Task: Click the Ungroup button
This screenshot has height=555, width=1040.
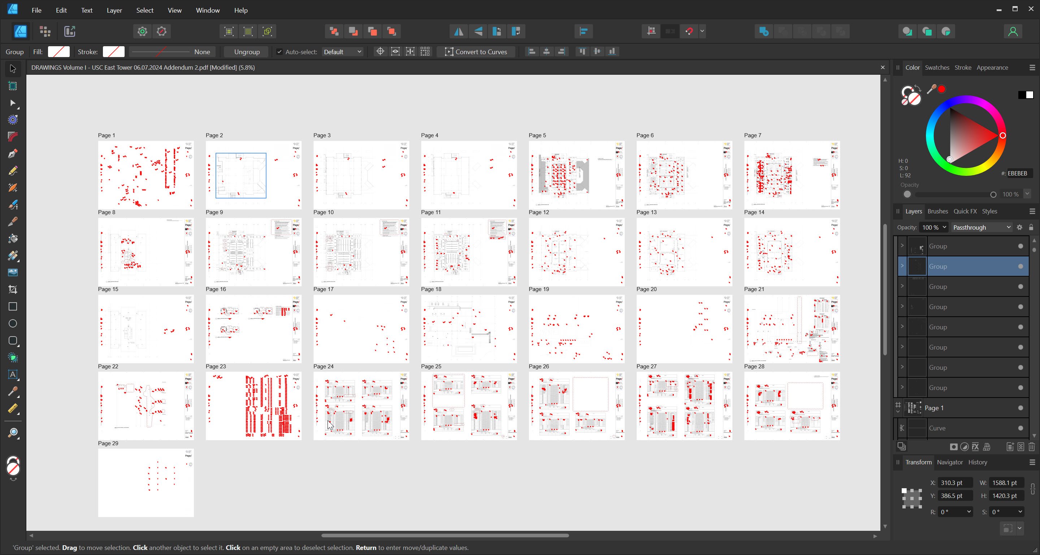Action: click(247, 52)
